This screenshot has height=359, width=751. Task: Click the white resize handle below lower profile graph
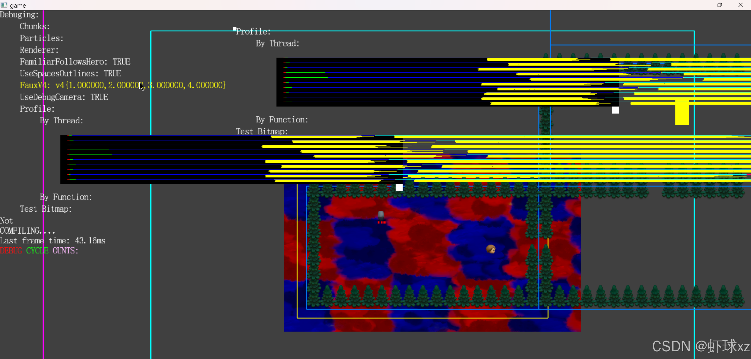(399, 188)
